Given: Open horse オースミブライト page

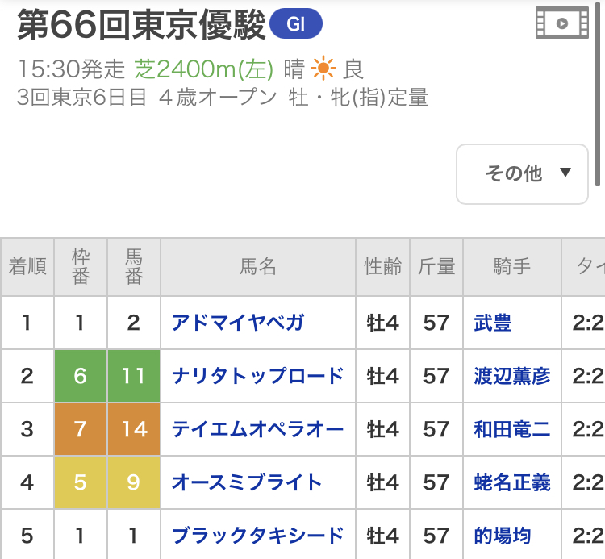Looking at the screenshot, I should 247,482.
